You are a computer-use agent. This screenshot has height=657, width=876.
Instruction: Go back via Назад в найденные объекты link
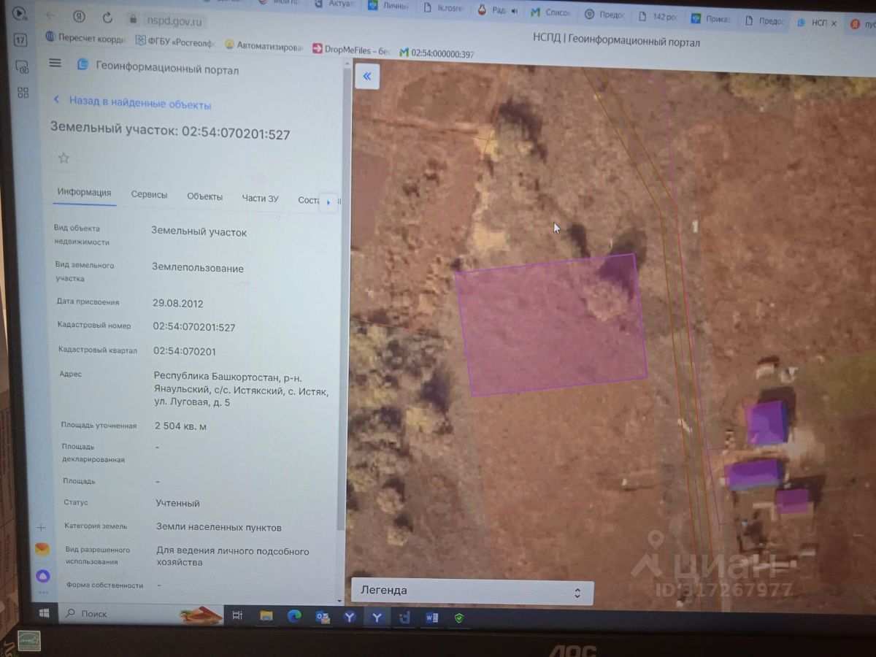pos(132,103)
